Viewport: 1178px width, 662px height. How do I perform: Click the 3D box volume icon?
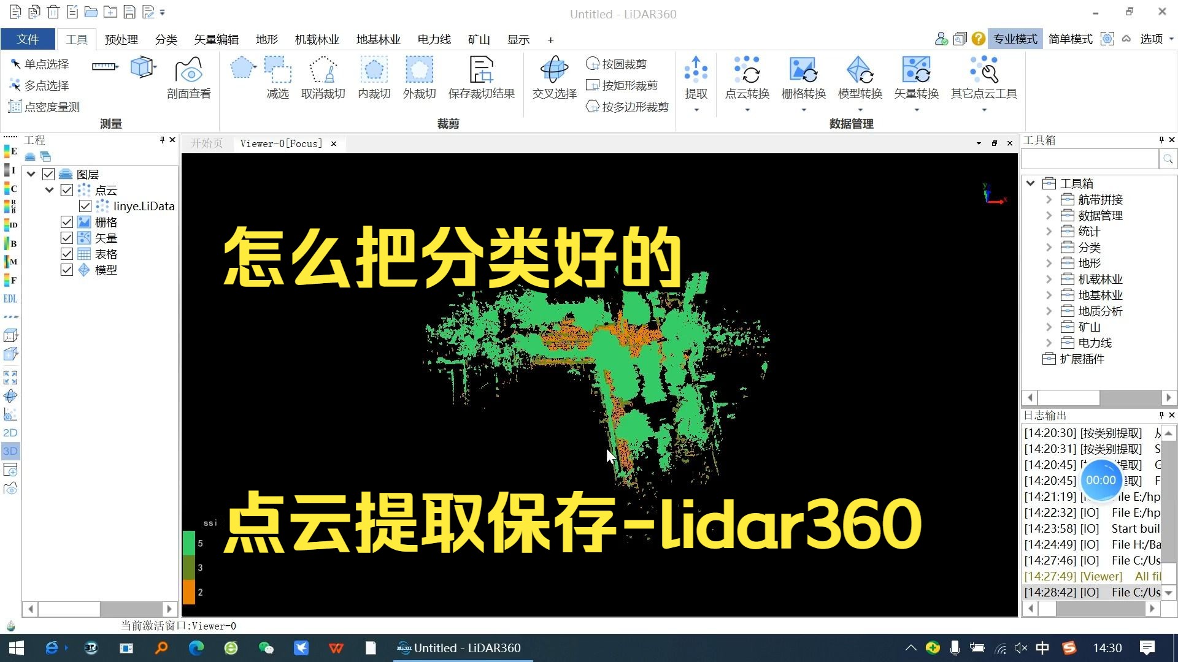(x=142, y=67)
